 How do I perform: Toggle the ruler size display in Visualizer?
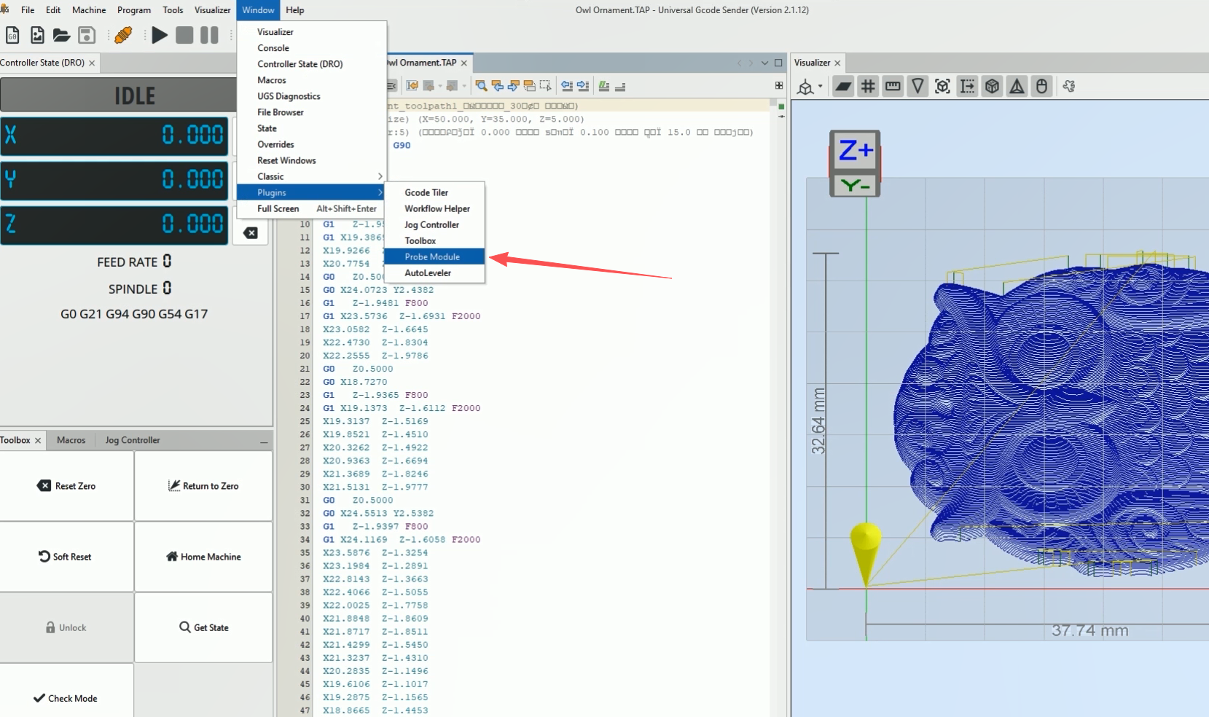pos(893,87)
